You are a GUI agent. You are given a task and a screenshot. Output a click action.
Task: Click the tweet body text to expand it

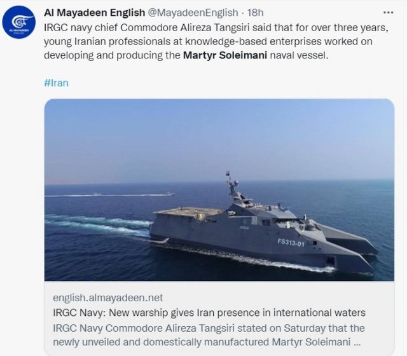tap(216, 41)
